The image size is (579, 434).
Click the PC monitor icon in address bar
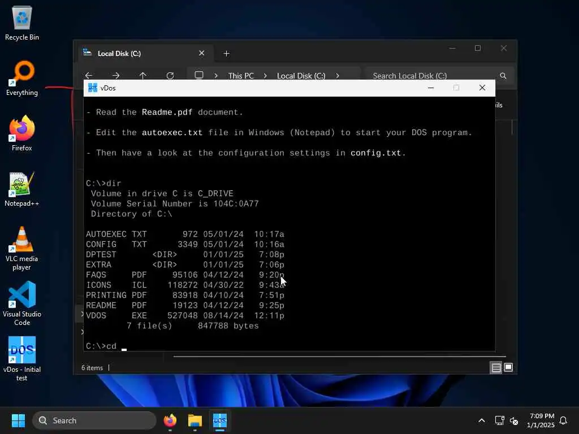(199, 75)
